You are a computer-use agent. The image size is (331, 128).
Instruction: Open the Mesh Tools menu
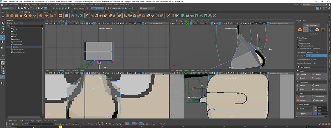click(x=65, y=5)
